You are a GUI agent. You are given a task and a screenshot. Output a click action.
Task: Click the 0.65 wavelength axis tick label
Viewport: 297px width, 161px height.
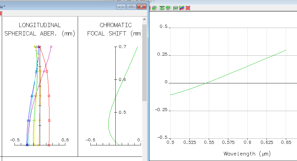point(286,142)
